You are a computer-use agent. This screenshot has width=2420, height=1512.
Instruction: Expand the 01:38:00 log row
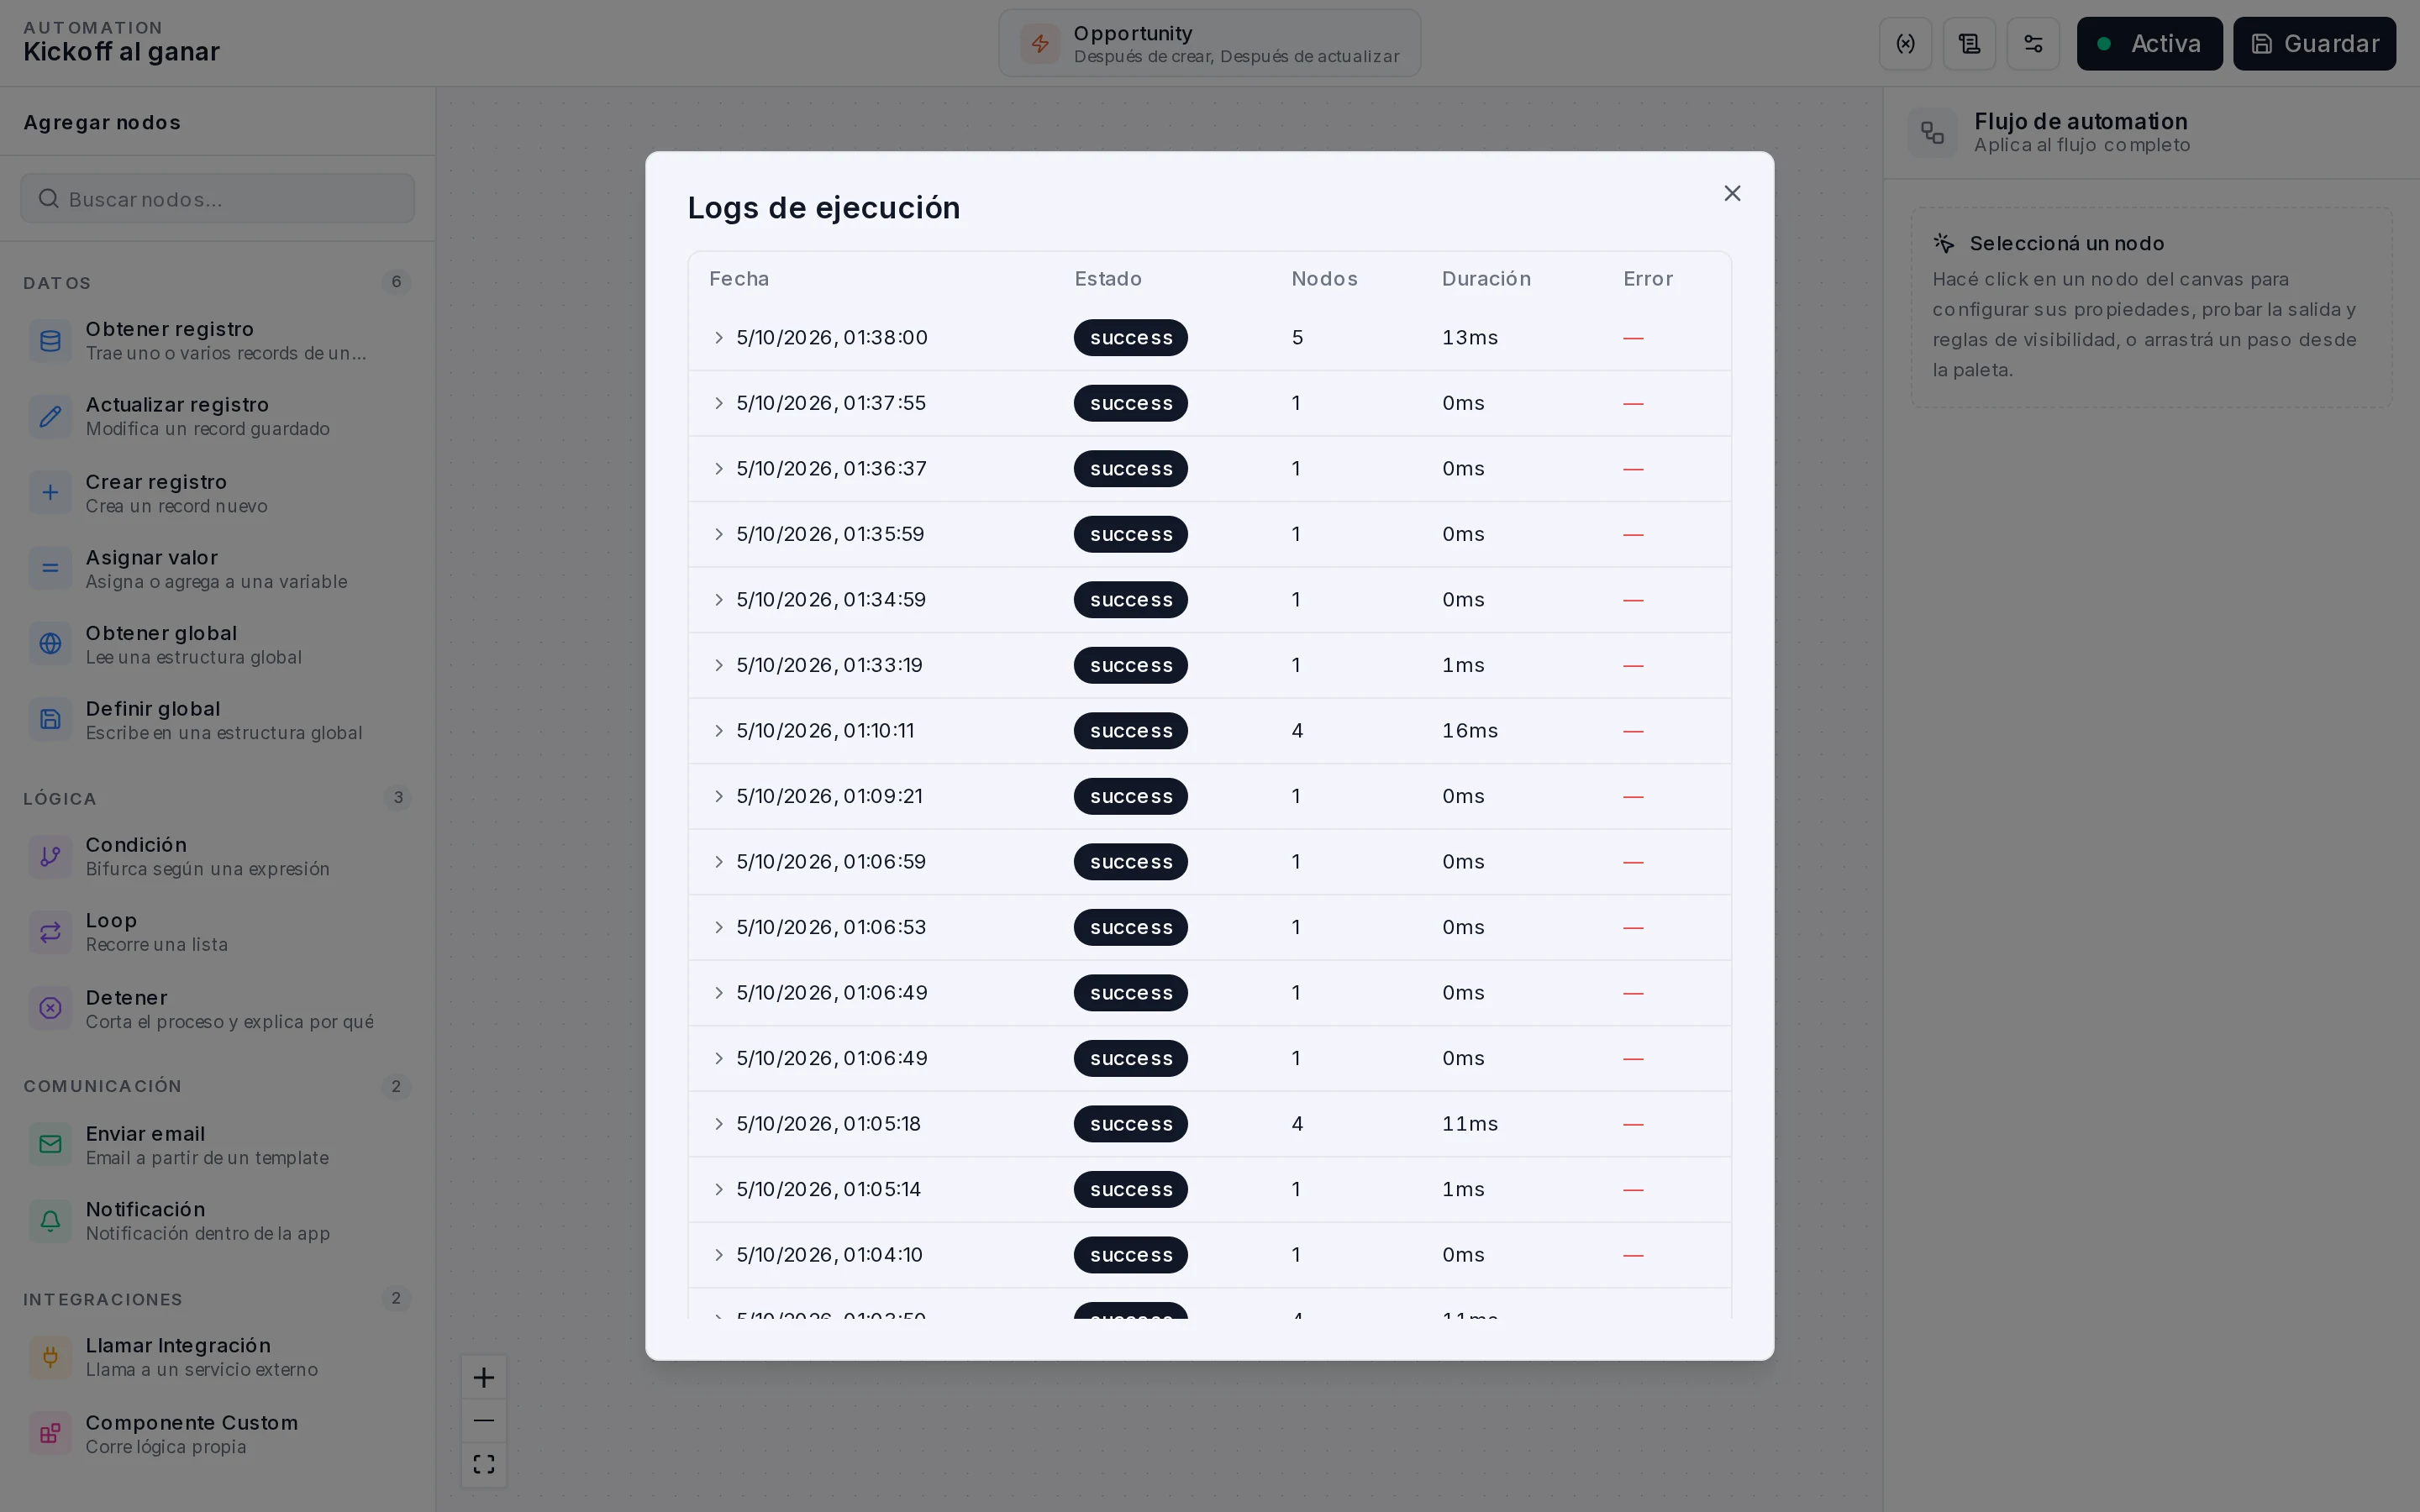click(718, 338)
